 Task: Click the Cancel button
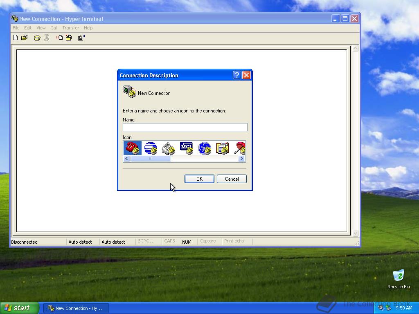[232, 179]
